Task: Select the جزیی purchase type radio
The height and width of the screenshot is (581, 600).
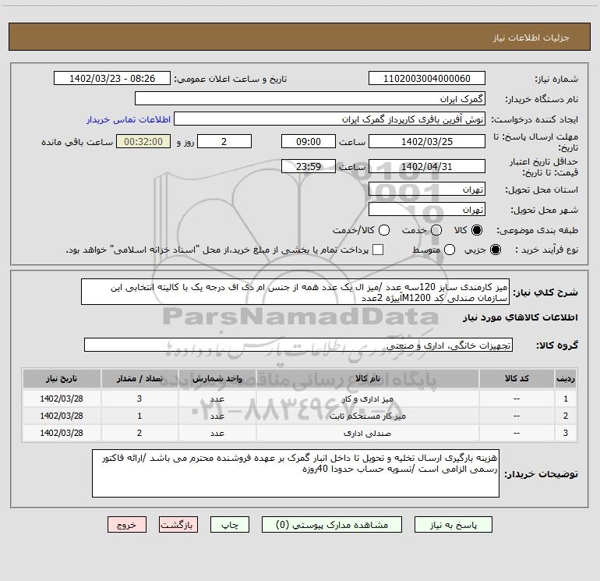Action: click(495, 250)
